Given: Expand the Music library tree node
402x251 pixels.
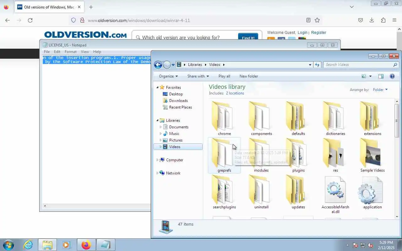Looking at the screenshot, I should [160, 134].
